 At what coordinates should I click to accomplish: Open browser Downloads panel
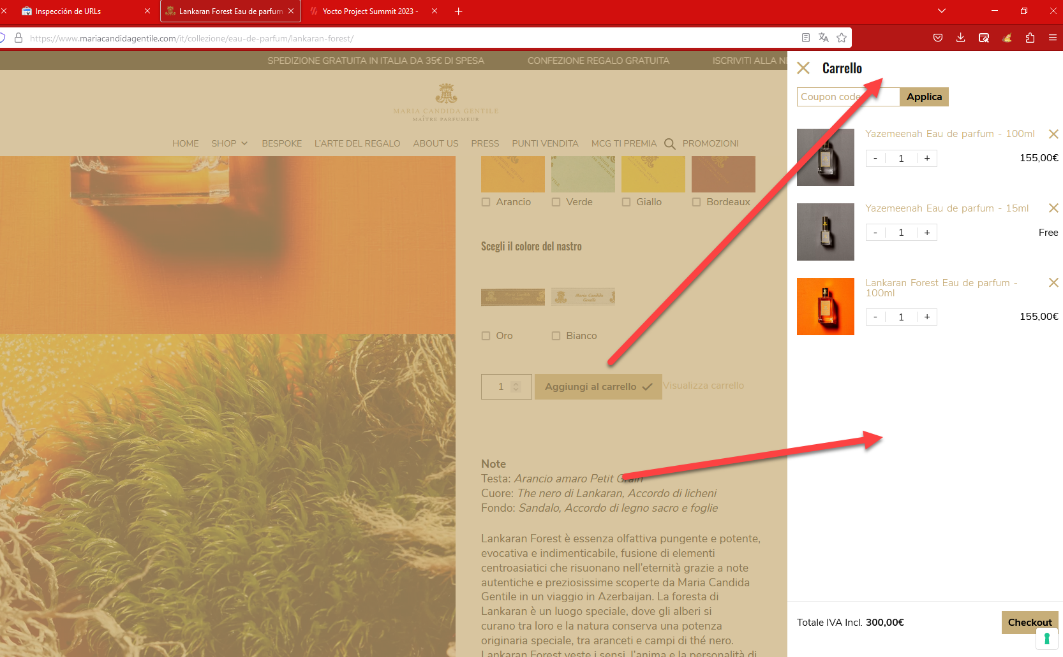point(961,38)
